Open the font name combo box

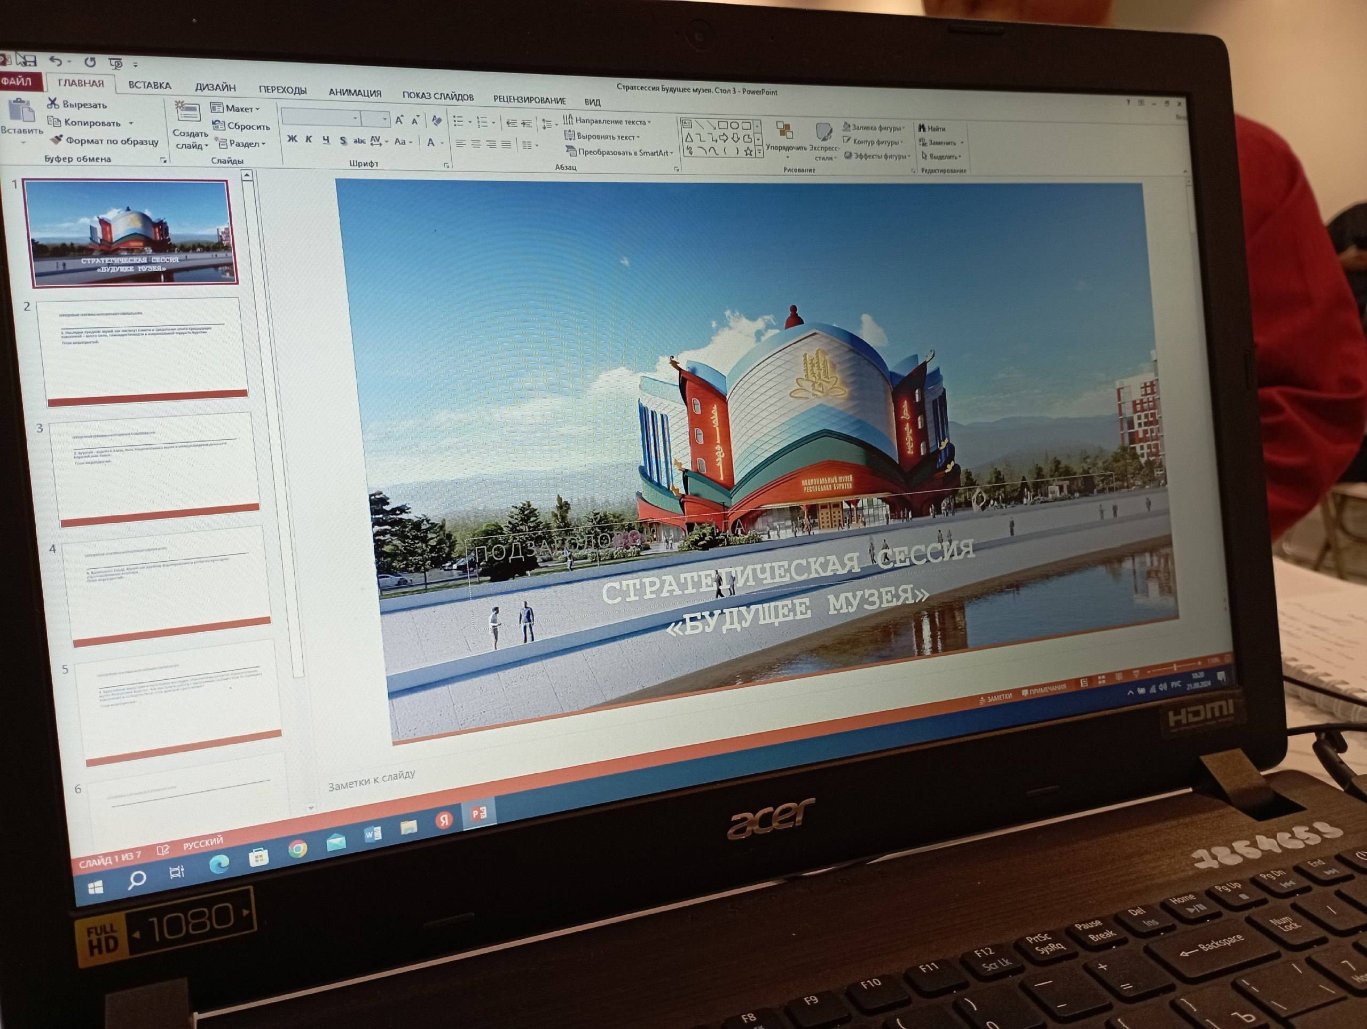(x=321, y=117)
